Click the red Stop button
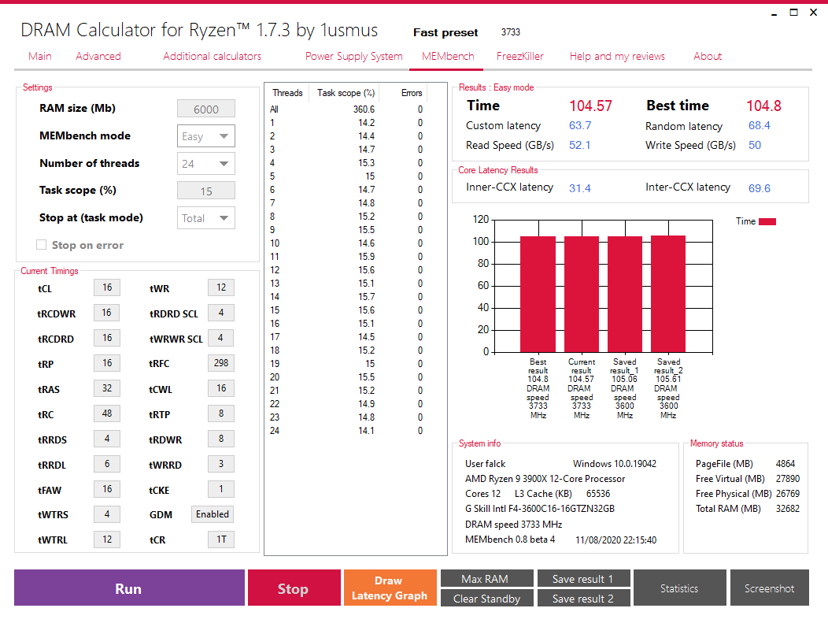The image size is (828, 623). click(294, 588)
